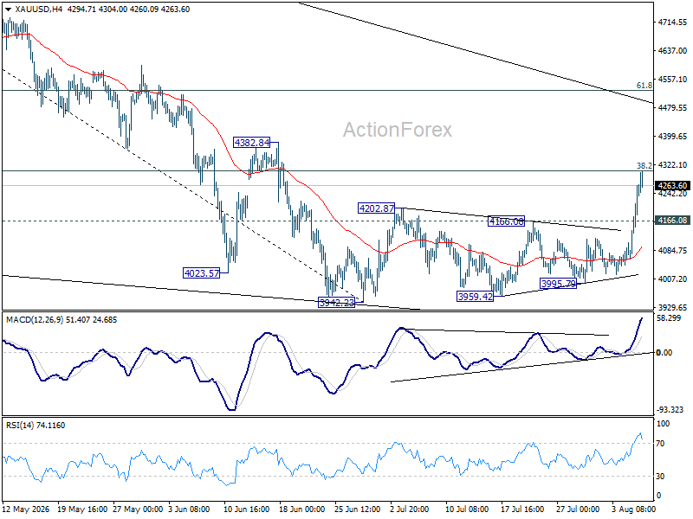The height and width of the screenshot is (519, 693).
Task: Click the 10 Jun 16:00 date label
Action: (x=246, y=509)
